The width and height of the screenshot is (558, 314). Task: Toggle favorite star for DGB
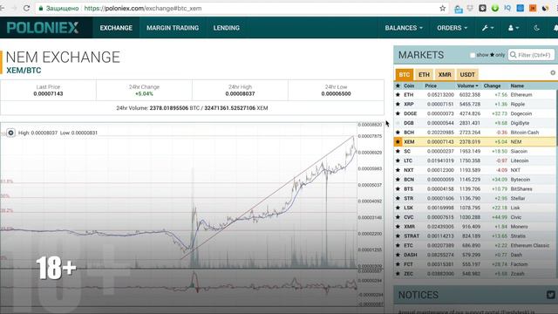pos(398,123)
